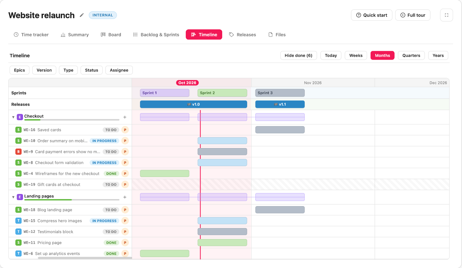Collapse the Checkout epic group
This screenshot has height=268, width=462.
[x=13, y=117]
